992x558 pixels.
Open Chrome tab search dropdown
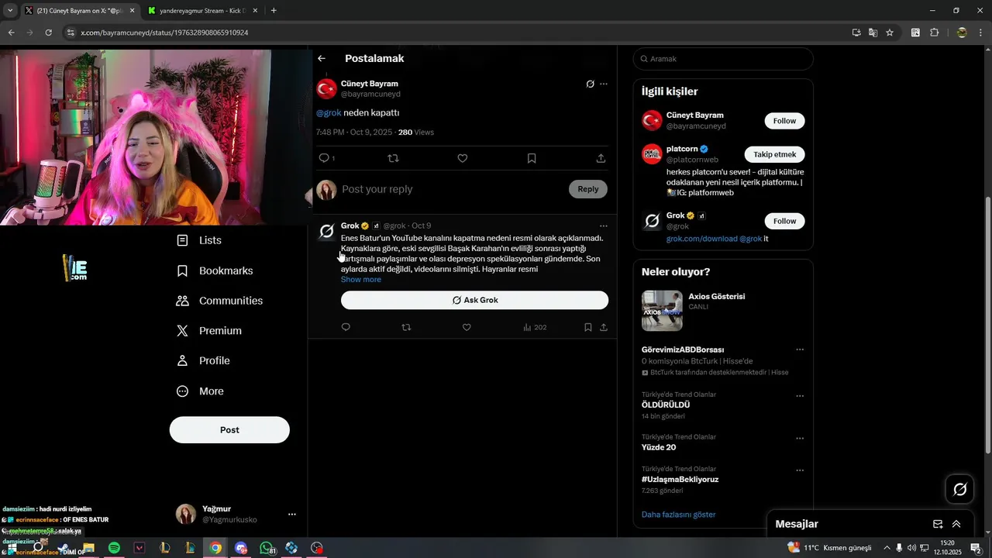[10, 11]
